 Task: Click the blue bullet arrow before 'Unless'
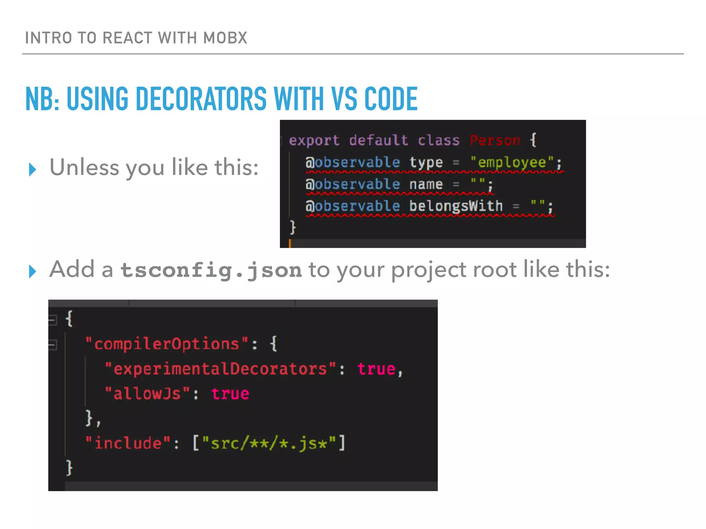tap(33, 169)
